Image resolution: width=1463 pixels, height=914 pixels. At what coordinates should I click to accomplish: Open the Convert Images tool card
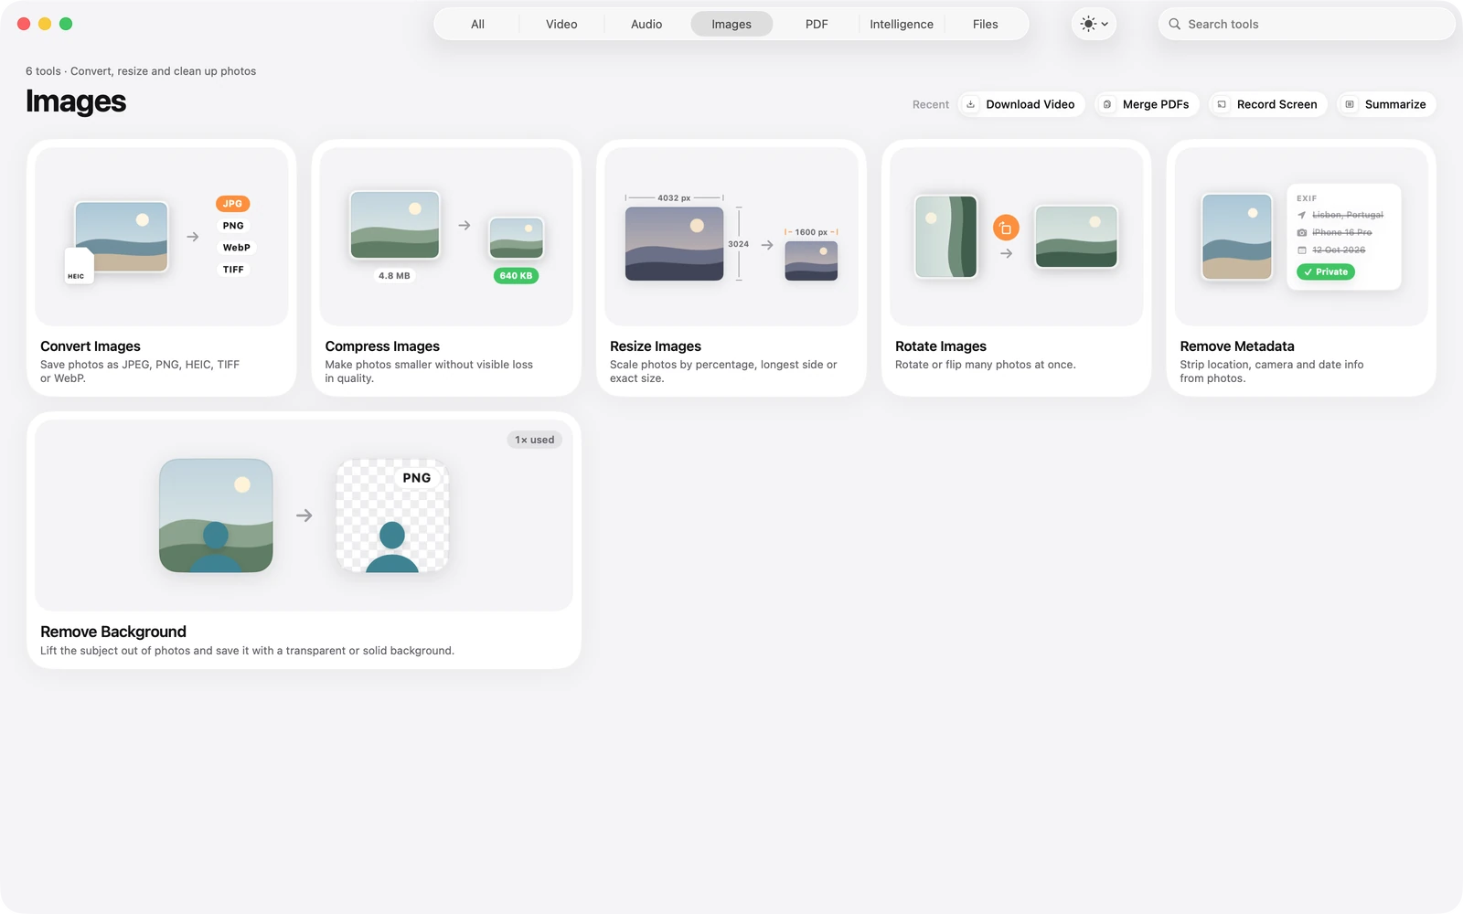162,268
